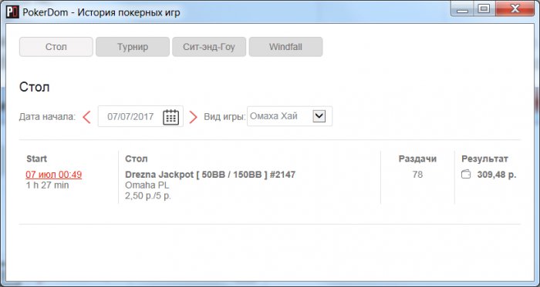The image size is (540, 287).
Task: Go to previous date with left arrow
Action: [x=86, y=117]
